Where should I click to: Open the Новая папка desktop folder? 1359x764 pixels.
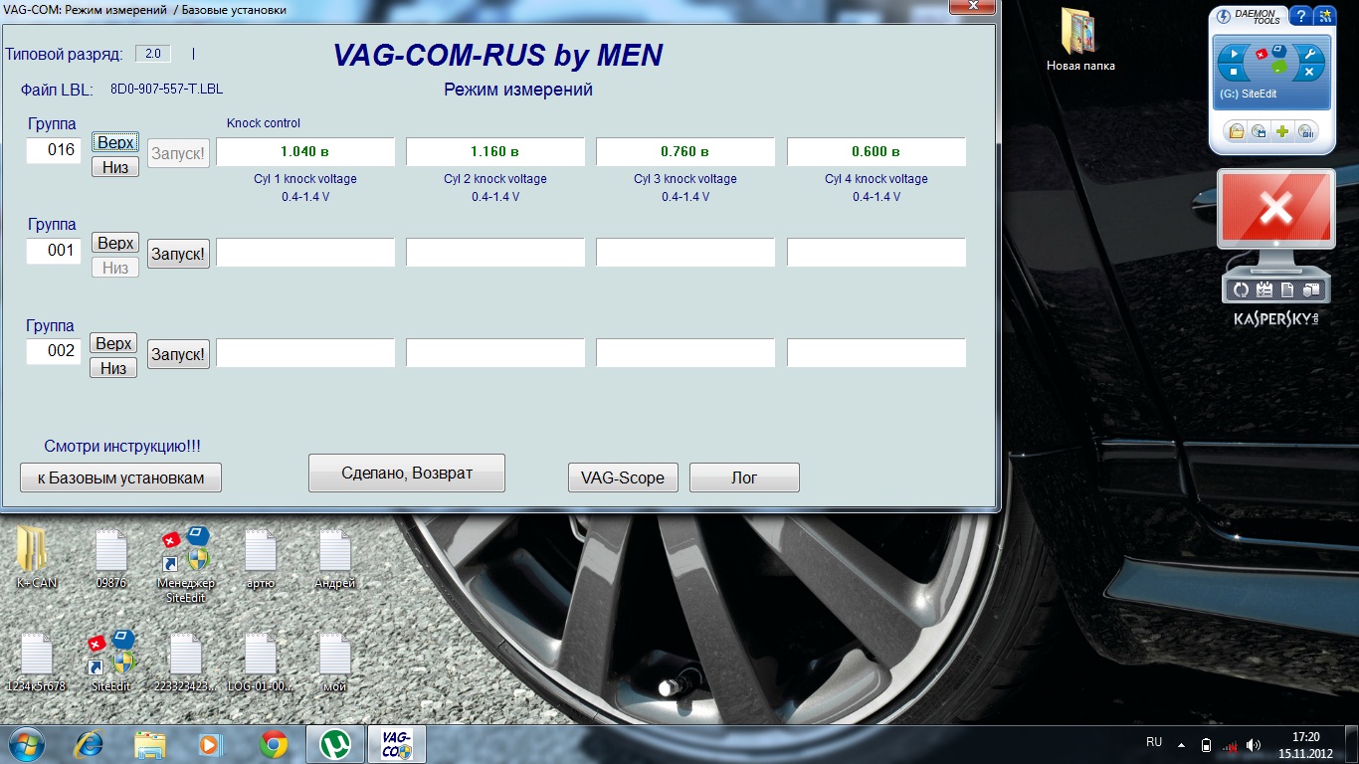tap(1080, 40)
